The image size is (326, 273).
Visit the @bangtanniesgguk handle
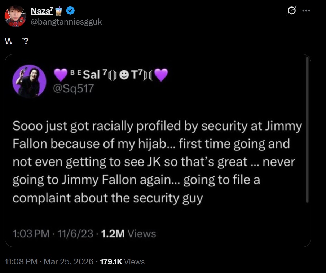point(66,22)
